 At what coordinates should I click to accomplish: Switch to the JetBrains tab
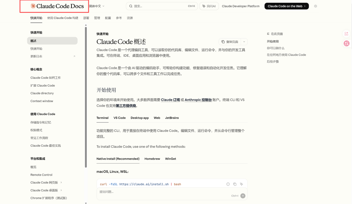pos(172,118)
